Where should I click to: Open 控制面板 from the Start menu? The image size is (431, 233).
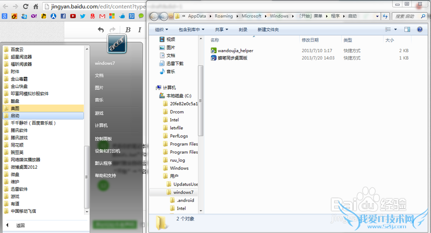[x=103, y=139]
